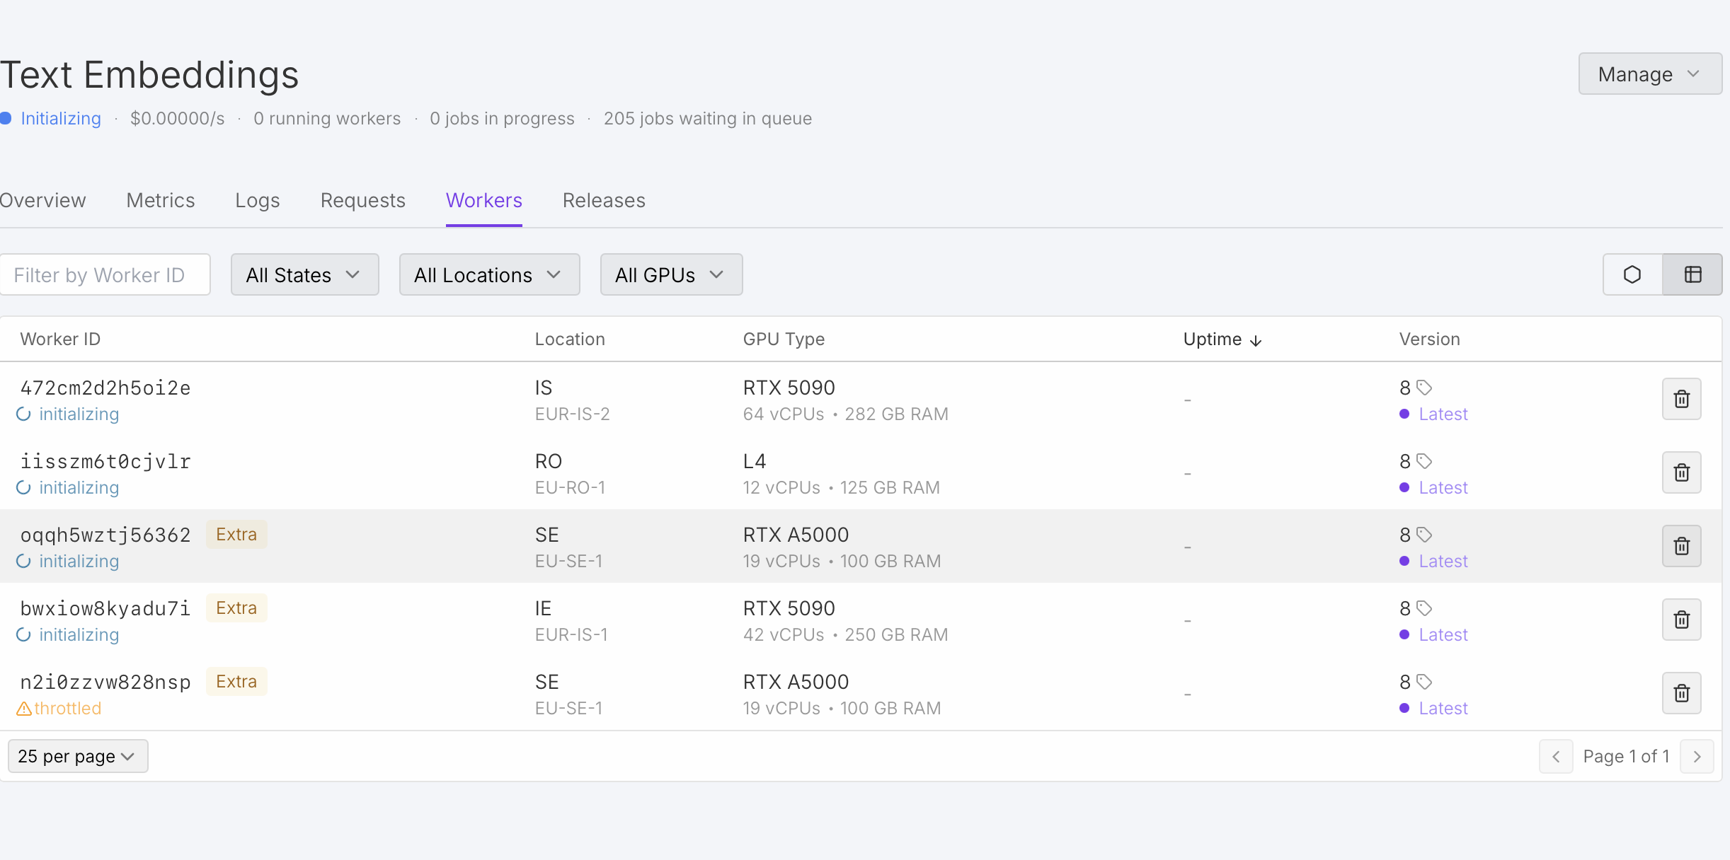This screenshot has width=1730, height=860.
Task: Open the Releases tab
Action: pyautogui.click(x=604, y=200)
